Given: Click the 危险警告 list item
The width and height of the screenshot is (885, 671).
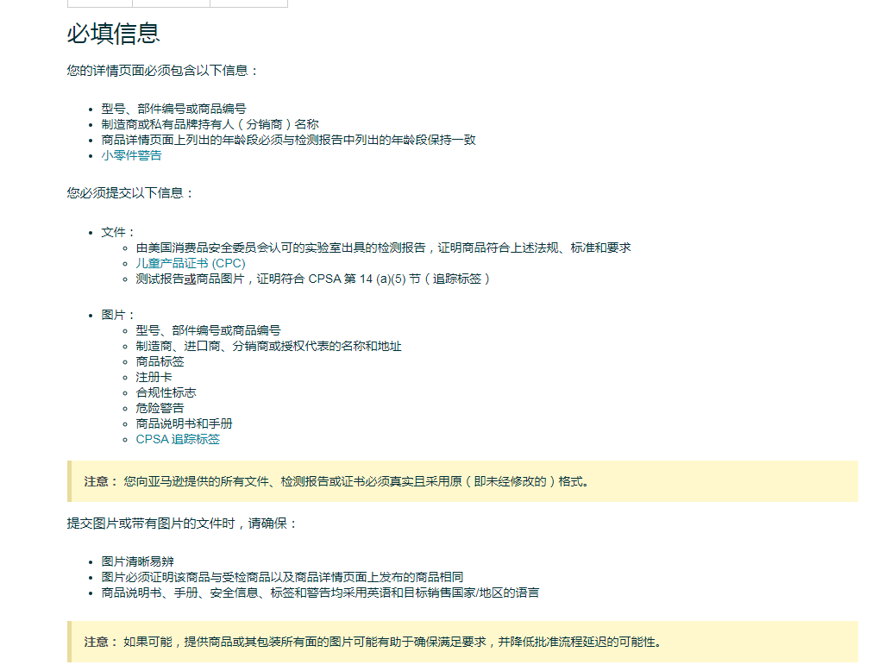Looking at the screenshot, I should [x=160, y=408].
